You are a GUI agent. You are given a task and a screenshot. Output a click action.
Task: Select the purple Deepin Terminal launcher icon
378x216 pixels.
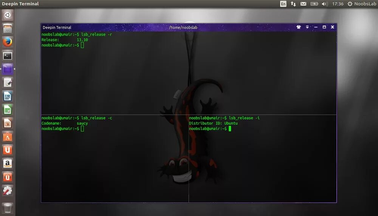pyautogui.click(x=8, y=69)
